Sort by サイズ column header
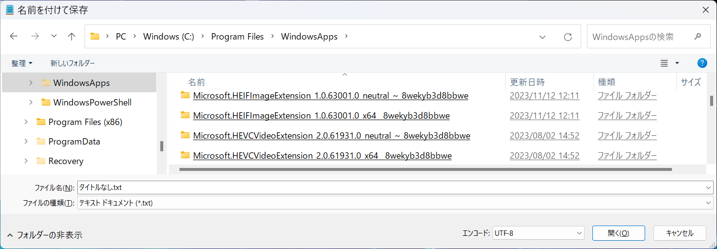 (x=691, y=82)
